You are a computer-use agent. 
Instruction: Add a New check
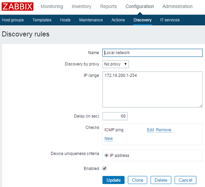[x=109, y=138]
